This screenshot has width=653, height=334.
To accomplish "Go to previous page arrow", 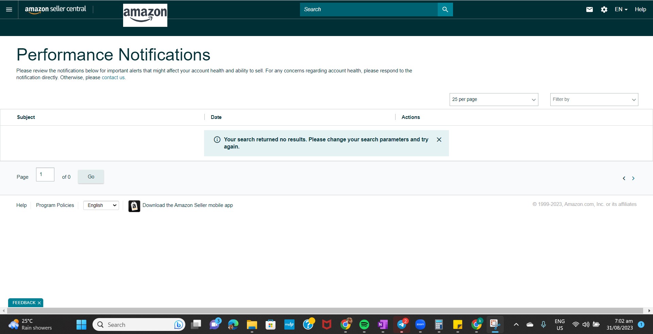I will point(624,178).
